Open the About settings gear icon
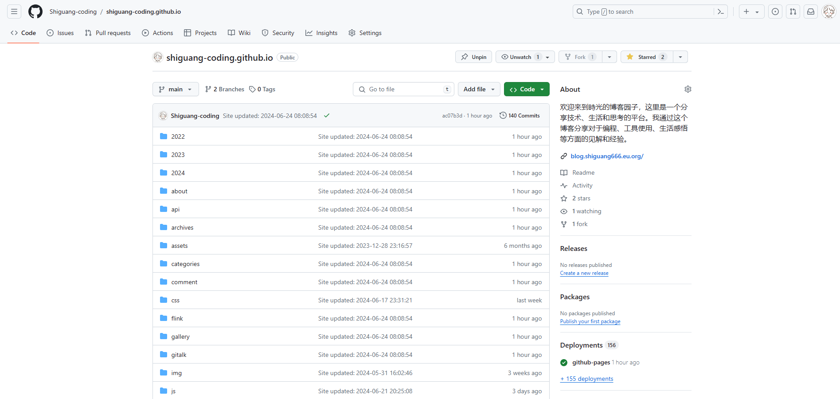This screenshot has width=840, height=399. [688, 89]
